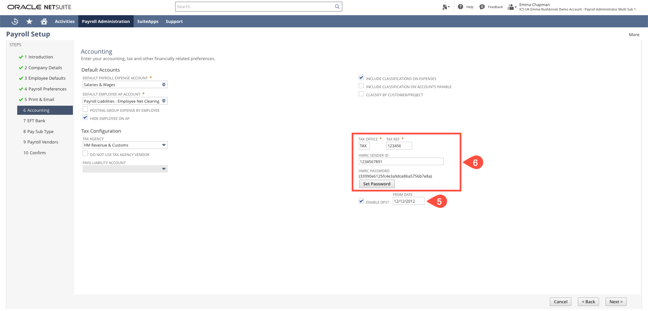
Task: Disable the Enable DPS checkbox
Action: coord(361,201)
